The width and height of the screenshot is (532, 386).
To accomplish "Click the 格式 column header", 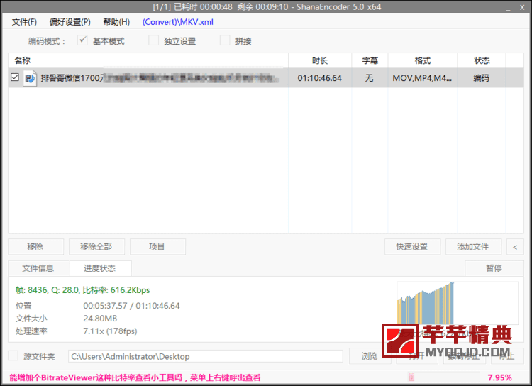I will (x=423, y=61).
